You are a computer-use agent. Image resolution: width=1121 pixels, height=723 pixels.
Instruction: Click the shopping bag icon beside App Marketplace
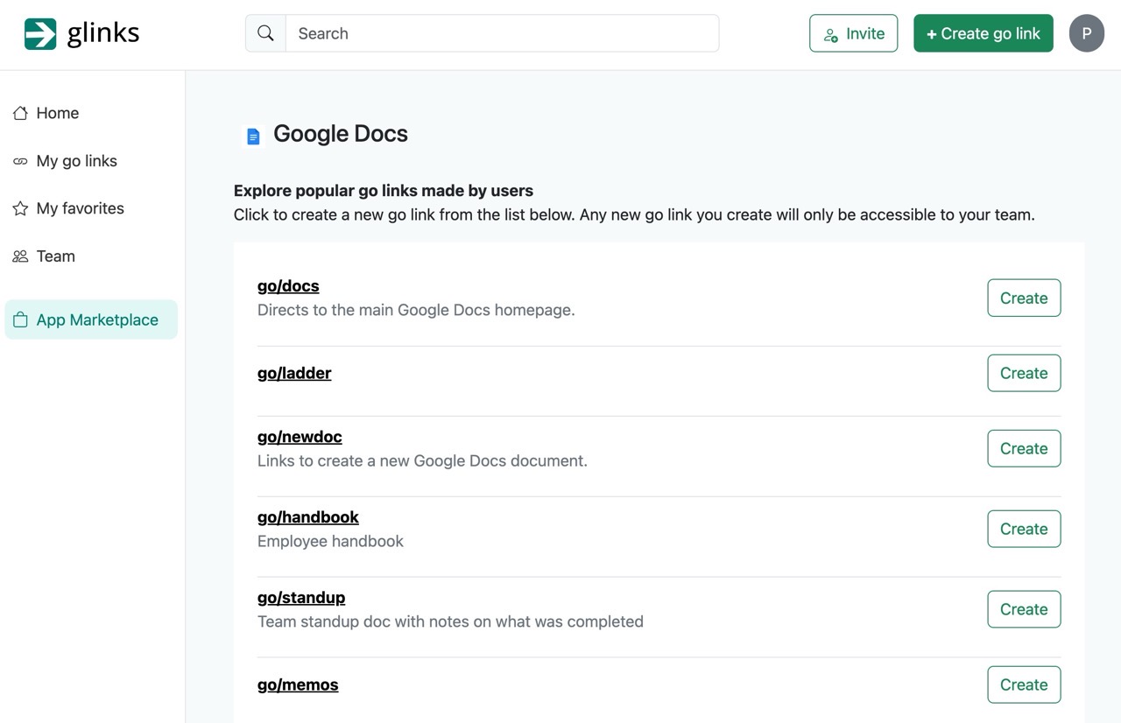(x=20, y=320)
